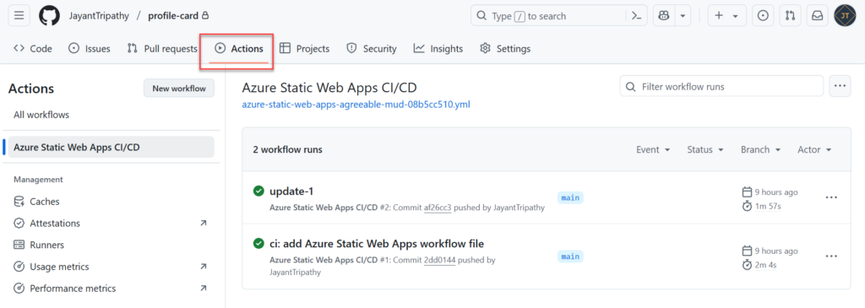Open the notifications inbox icon
The width and height of the screenshot is (865, 308).
[x=817, y=16]
